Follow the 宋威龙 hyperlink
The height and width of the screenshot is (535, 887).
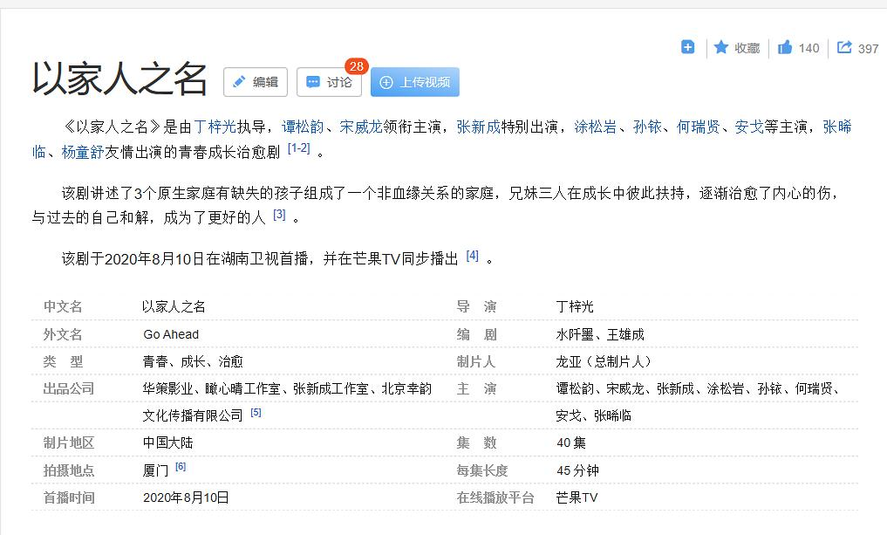click(361, 127)
